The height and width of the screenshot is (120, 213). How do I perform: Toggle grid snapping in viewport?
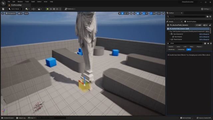click(x=138, y=13)
